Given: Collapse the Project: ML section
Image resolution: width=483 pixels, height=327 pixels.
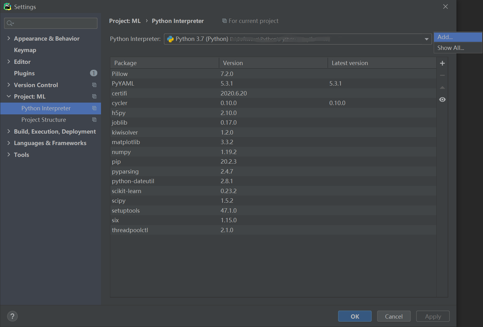Looking at the screenshot, I should pyautogui.click(x=9, y=96).
